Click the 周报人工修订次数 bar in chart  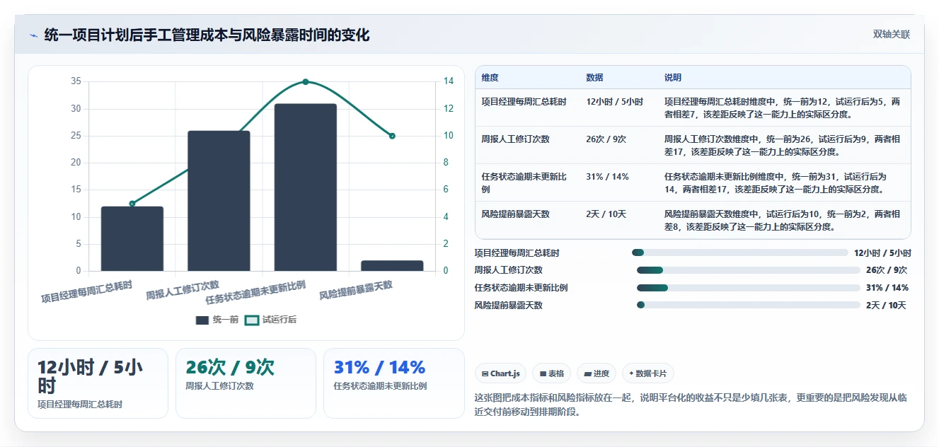tap(219, 201)
